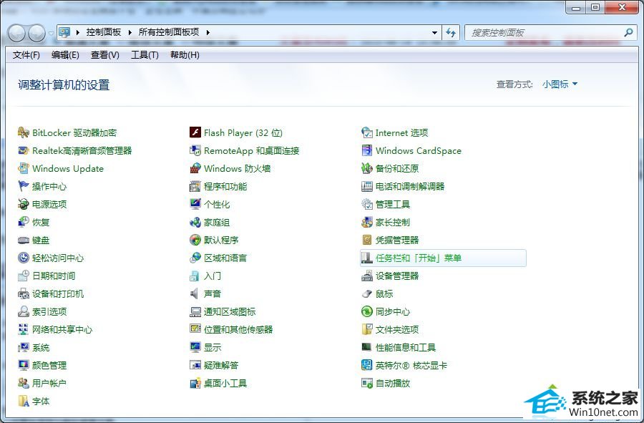Open the 设备管理器 link
The width and height of the screenshot is (644, 423).
tap(396, 276)
